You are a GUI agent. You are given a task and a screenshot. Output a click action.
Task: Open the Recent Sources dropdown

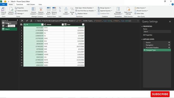[x=141, y=11]
